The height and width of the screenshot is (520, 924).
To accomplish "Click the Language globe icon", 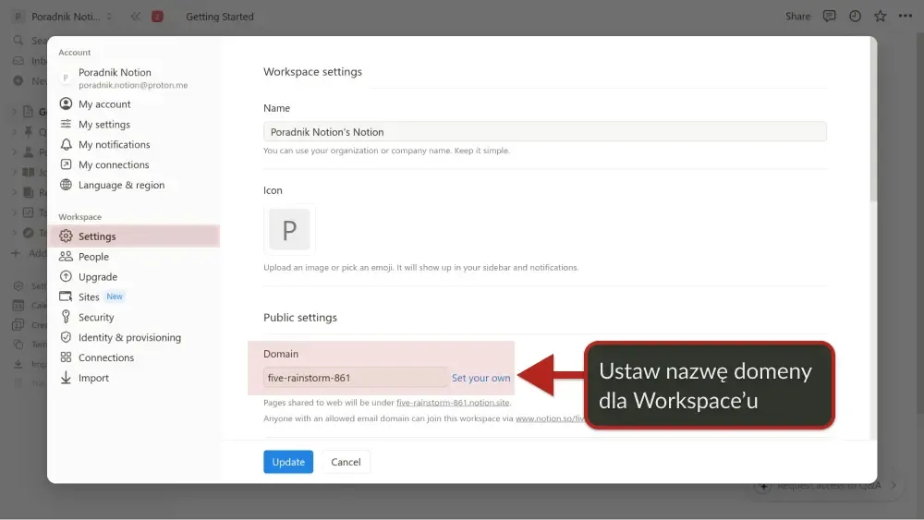I will pos(66,185).
